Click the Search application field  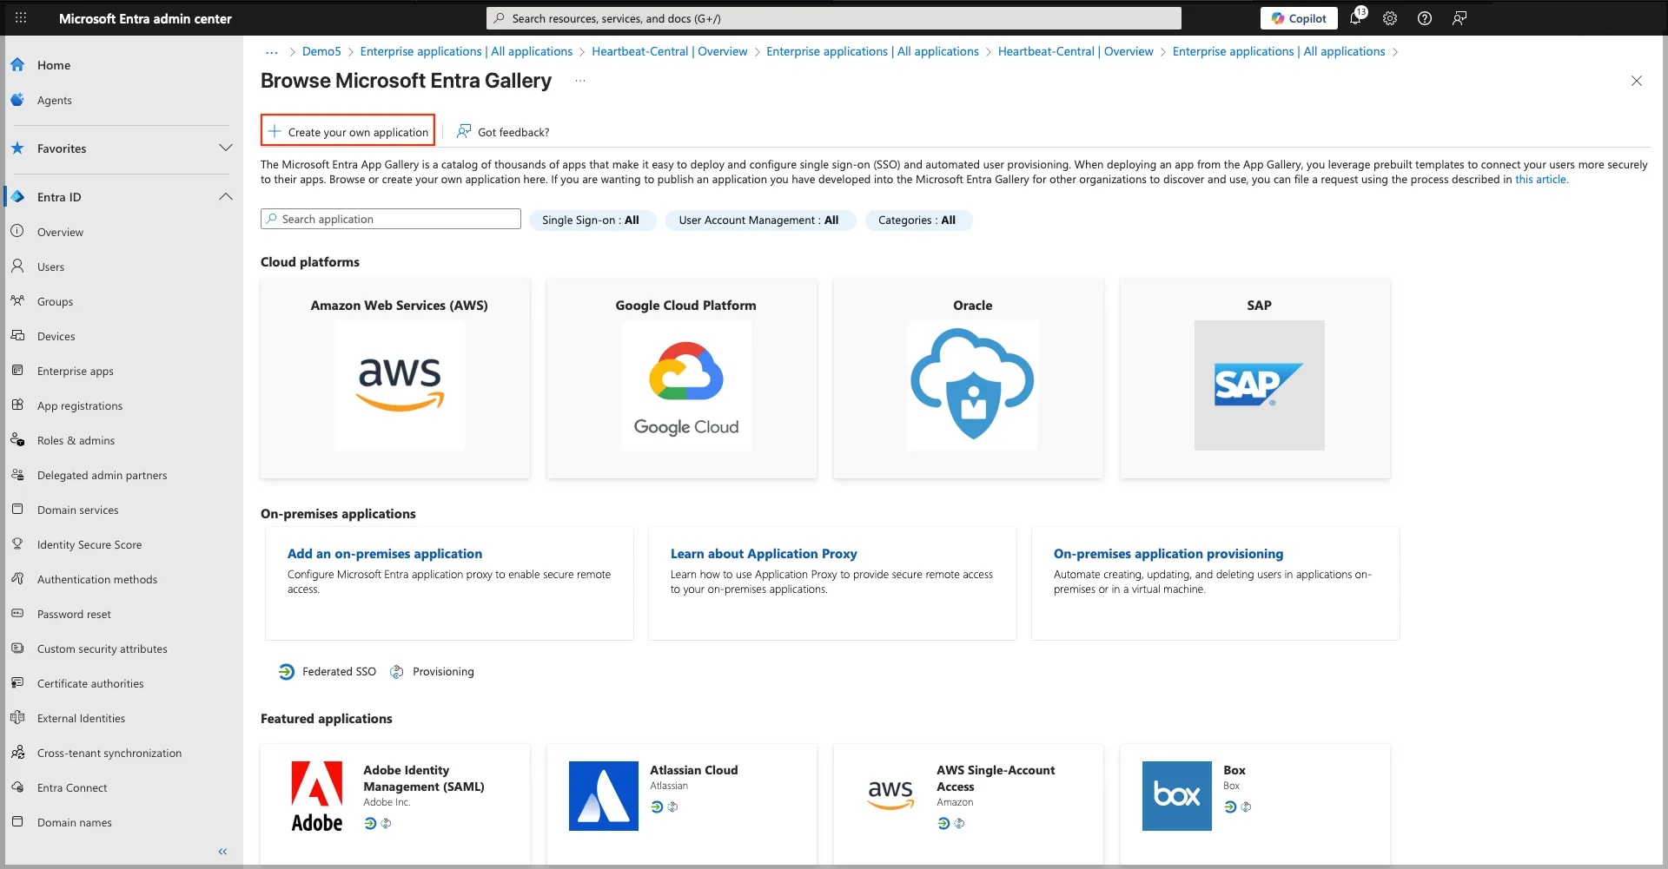pos(391,220)
